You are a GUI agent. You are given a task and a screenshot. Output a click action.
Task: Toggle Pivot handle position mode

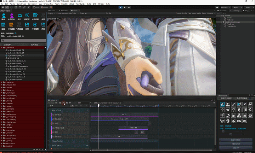(36, 7)
